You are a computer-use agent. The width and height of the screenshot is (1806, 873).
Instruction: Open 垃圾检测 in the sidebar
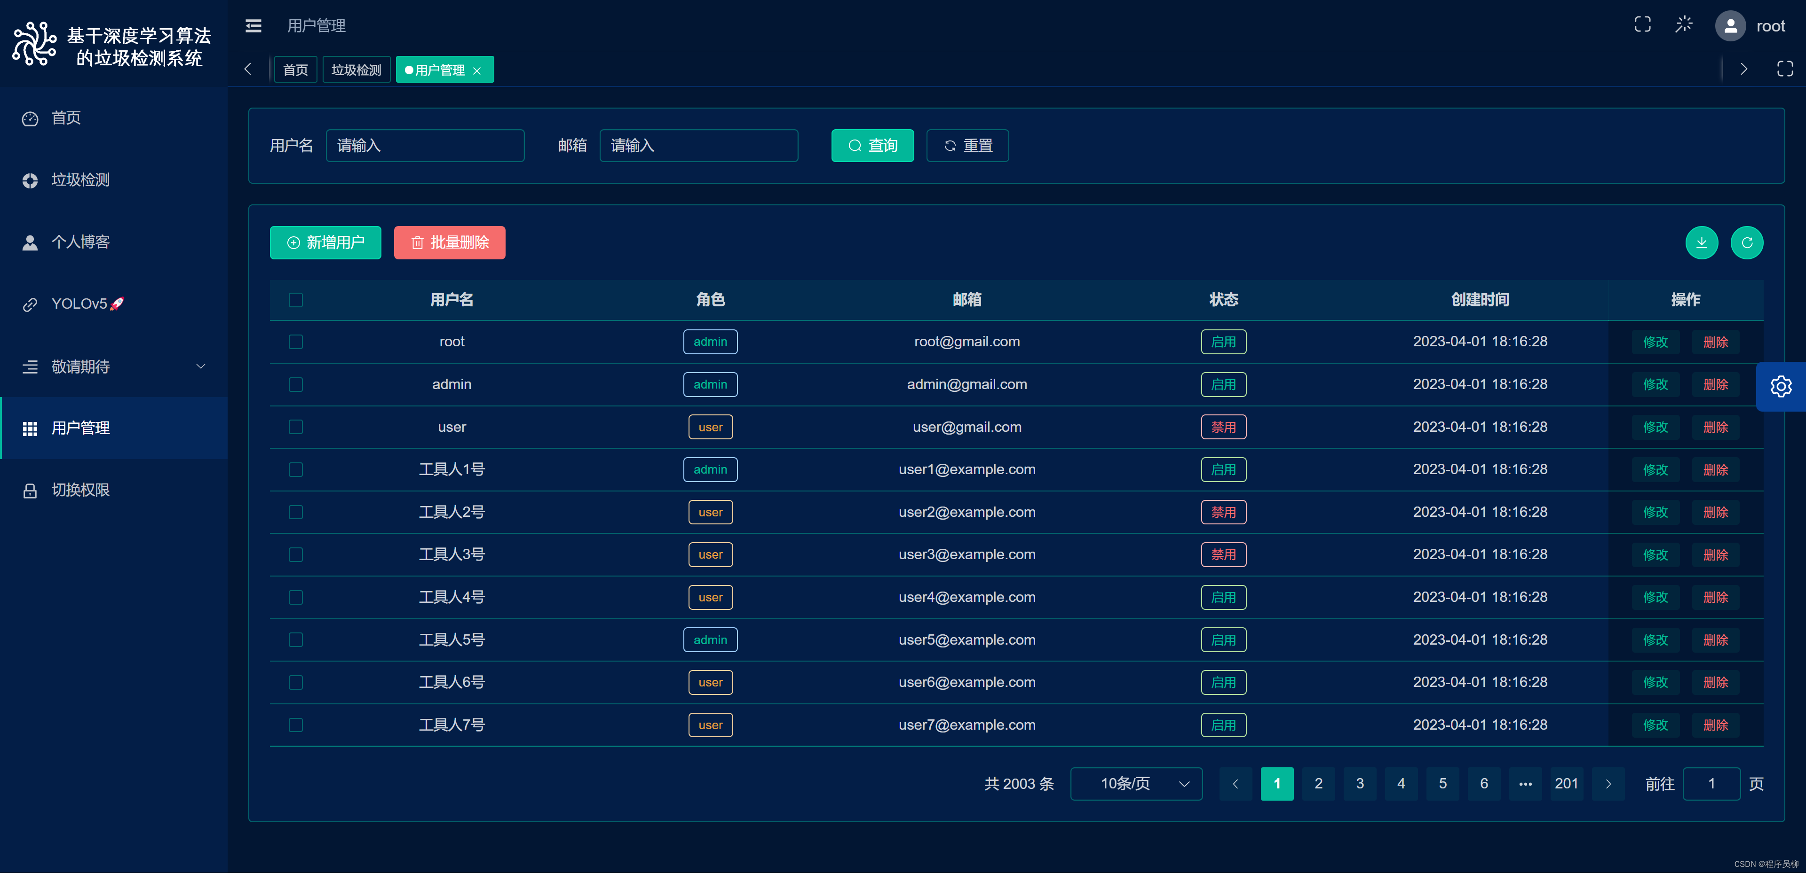click(114, 180)
